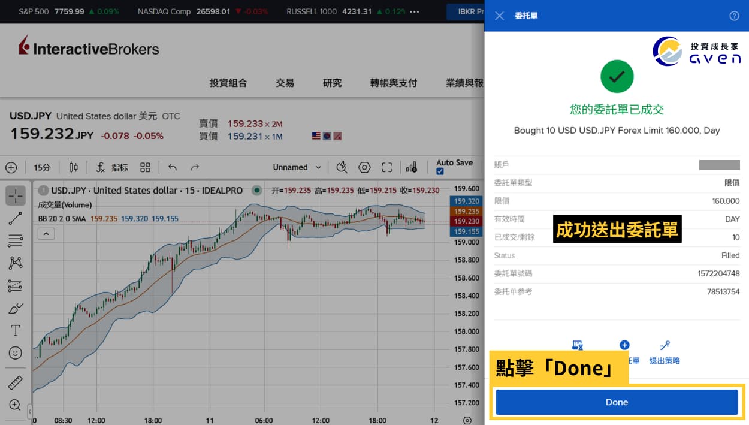The width and height of the screenshot is (749, 425).
Task: Open the 業績與報 performance reports menu
Action: [465, 83]
